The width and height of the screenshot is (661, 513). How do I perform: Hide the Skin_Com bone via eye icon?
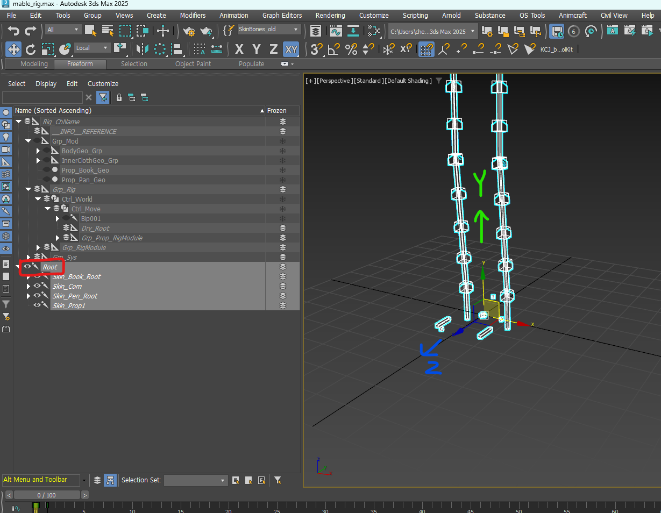(37, 286)
